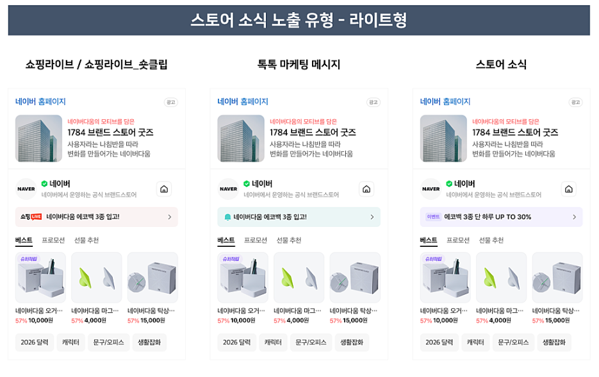Click the green verified checkmark in the 쇼핑라이브 column
Screen dimensions: 599x377
click(44, 184)
